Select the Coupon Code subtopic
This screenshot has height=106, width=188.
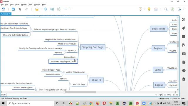pyautogui.click(x=70, y=57)
